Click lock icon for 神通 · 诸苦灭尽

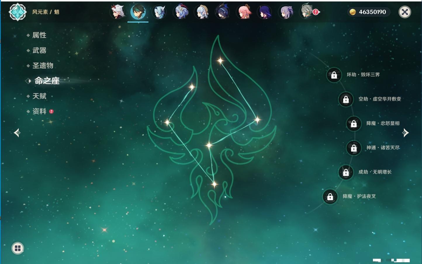click(354, 148)
